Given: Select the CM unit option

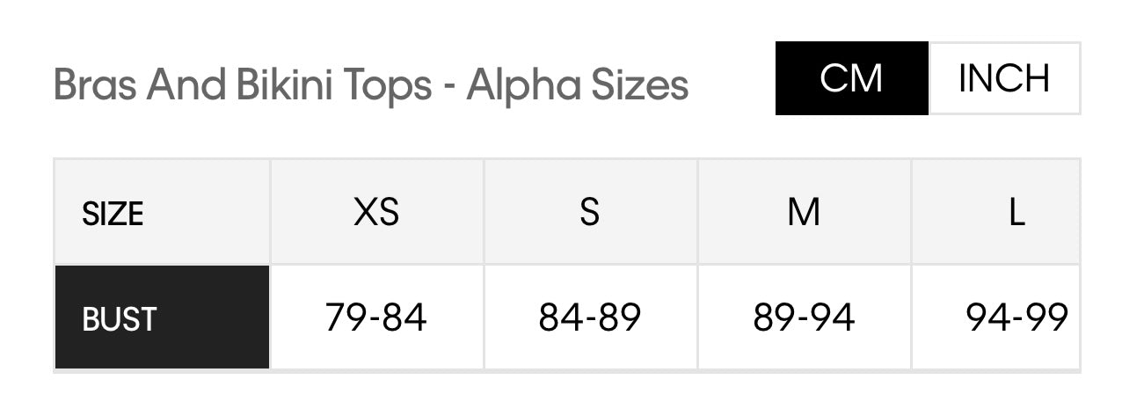Looking at the screenshot, I should [x=850, y=78].
